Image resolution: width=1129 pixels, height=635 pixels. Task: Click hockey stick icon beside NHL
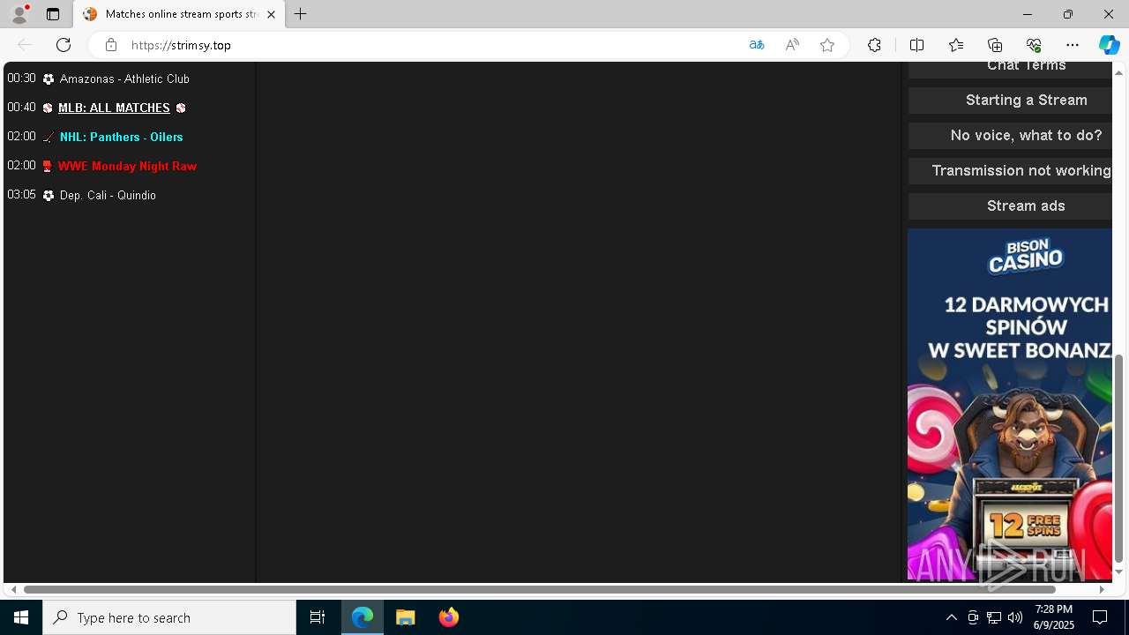point(49,138)
